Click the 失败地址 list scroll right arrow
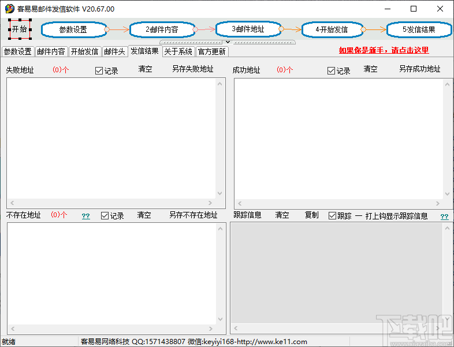The height and width of the screenshot is (347, 454). tap(210, 203)
